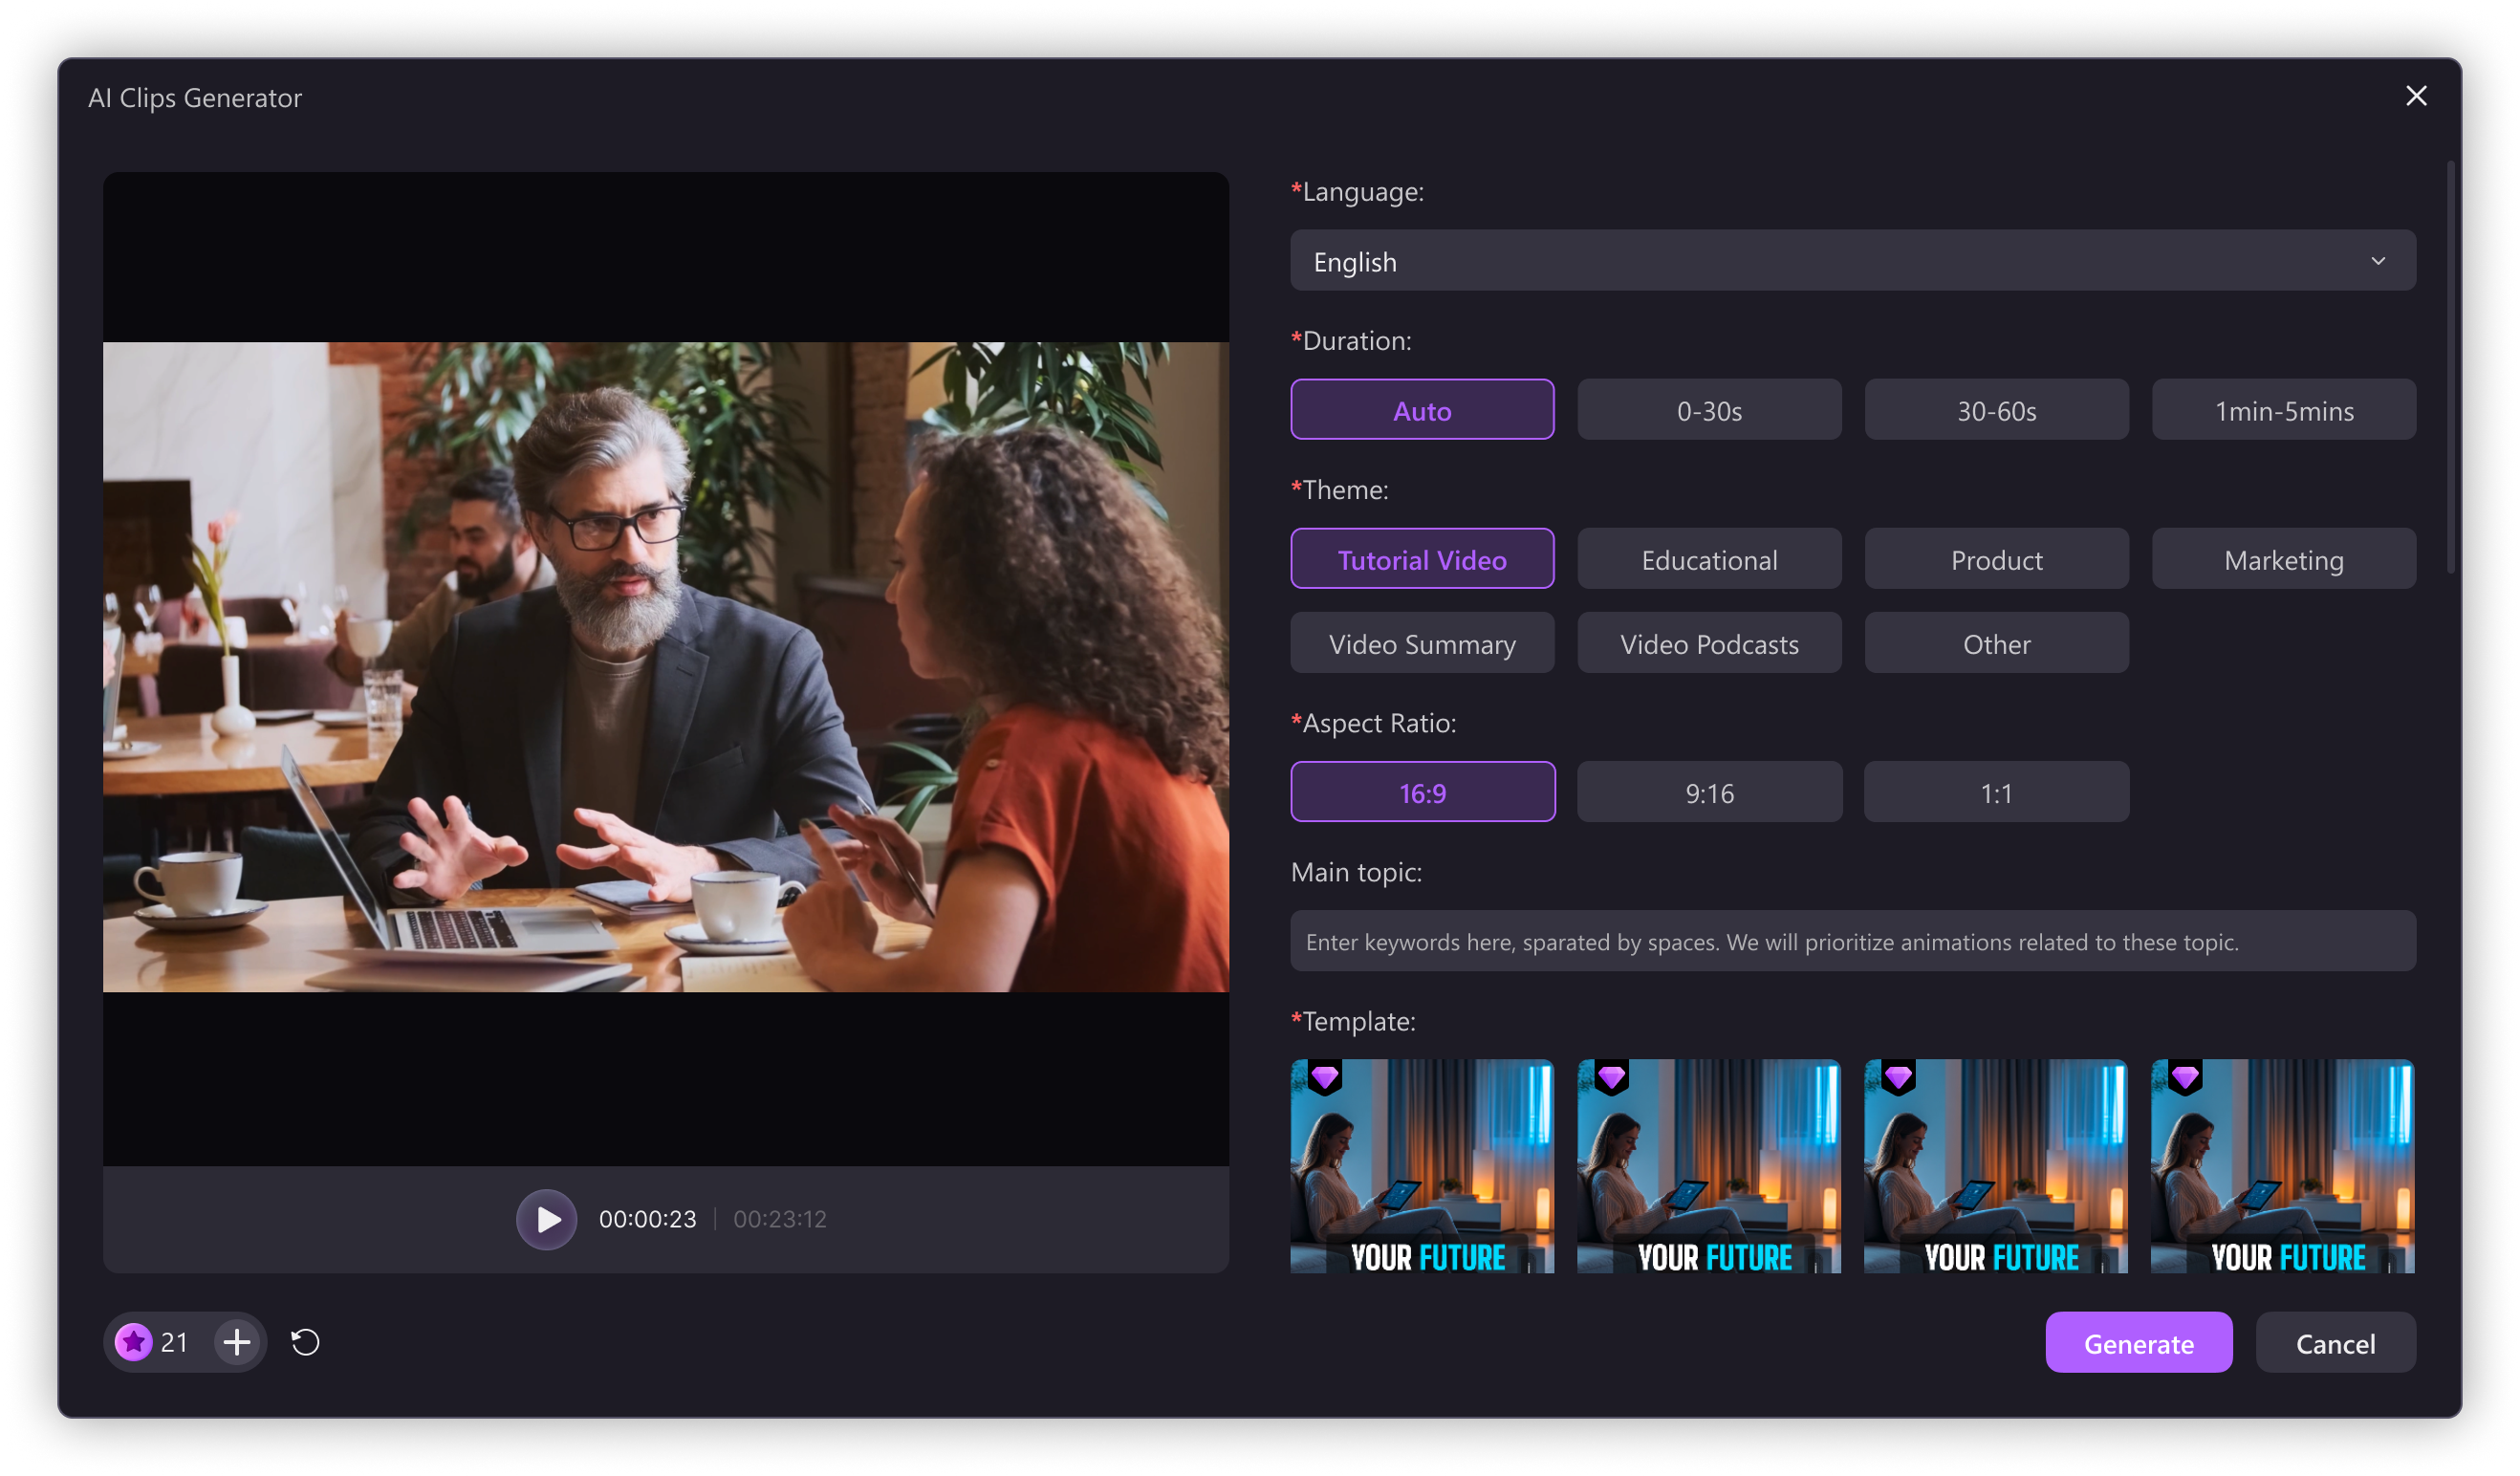The width and height of the screenshot is (2520, 1476).
Task: Select the Tutorial Video theme
Action: (1422, 559)
